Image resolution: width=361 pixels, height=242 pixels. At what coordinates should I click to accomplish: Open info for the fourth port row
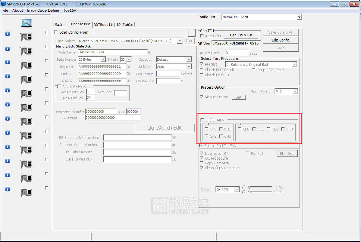click(x=8, y=76)
